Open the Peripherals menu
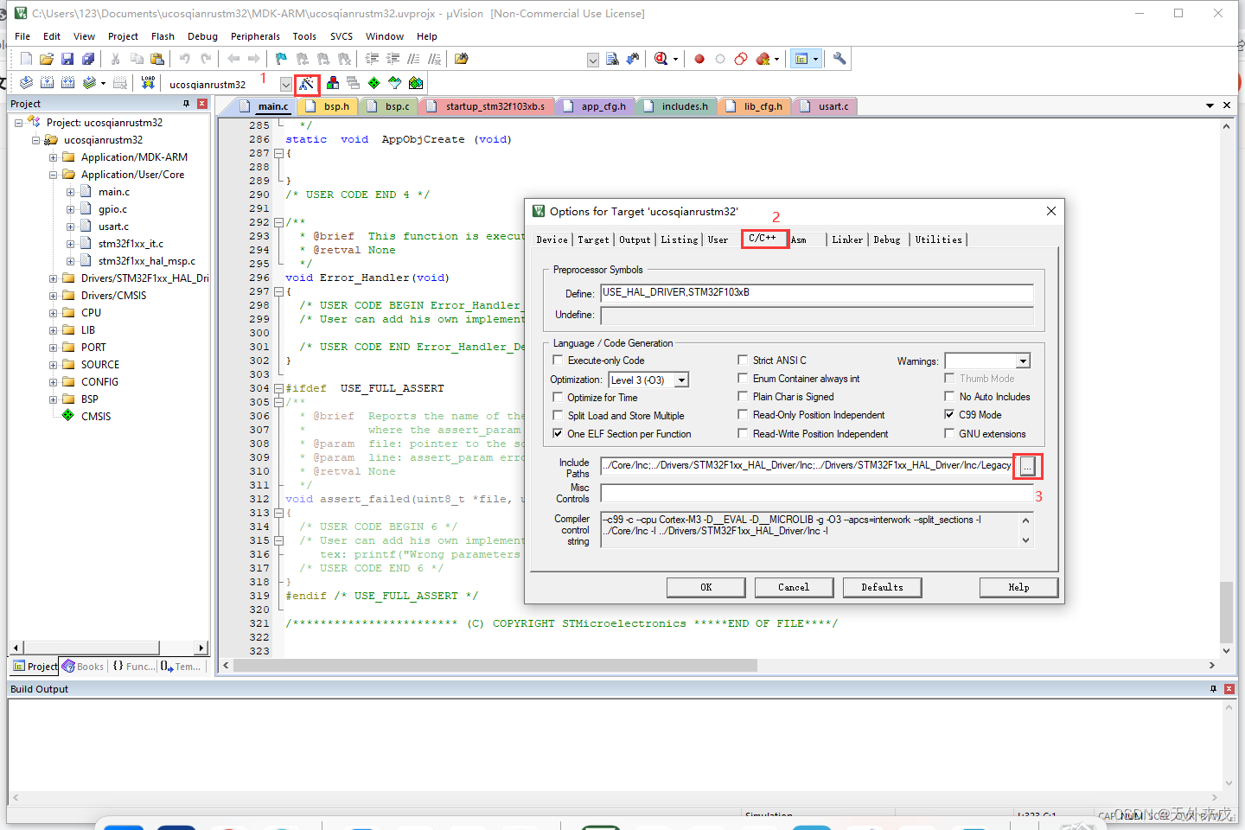The width and height of the screenshot is (1245, 830). pyautogui.click(x=255, y=35)
